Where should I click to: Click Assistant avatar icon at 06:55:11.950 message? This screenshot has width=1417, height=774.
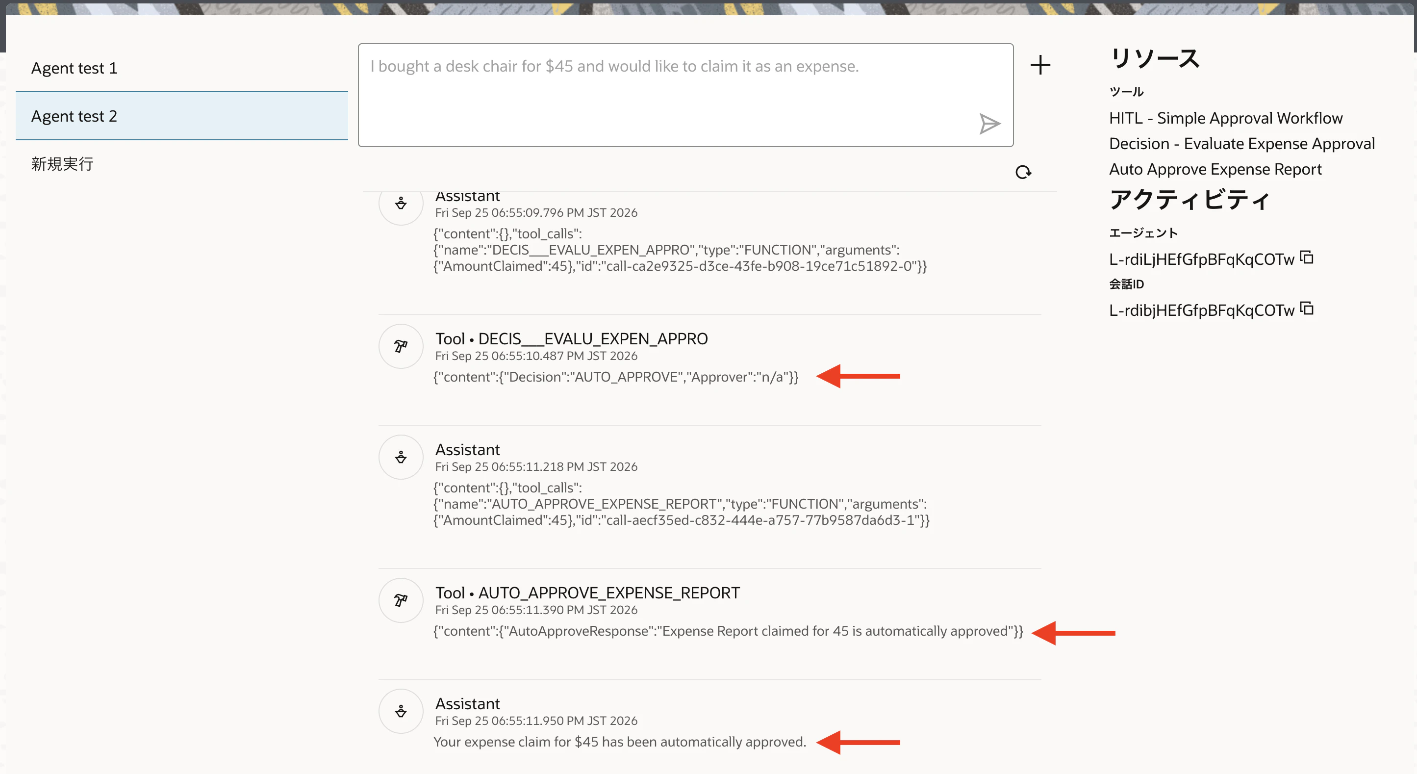(x=401, y=711)
